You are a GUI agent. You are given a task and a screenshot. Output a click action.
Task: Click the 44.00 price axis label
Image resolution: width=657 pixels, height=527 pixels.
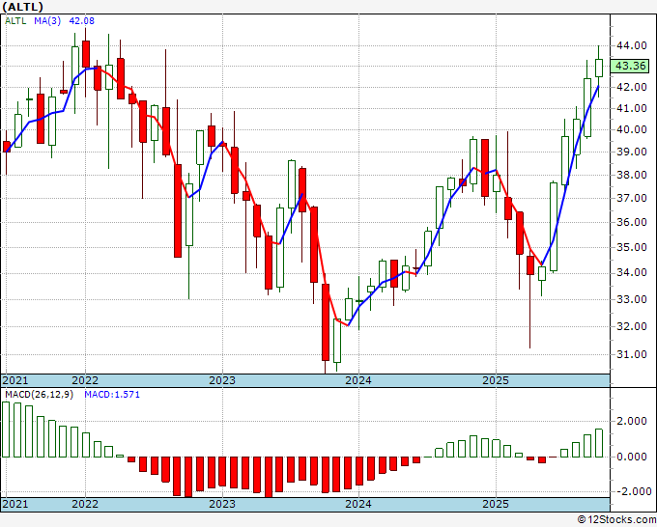[x=631, y=45]
